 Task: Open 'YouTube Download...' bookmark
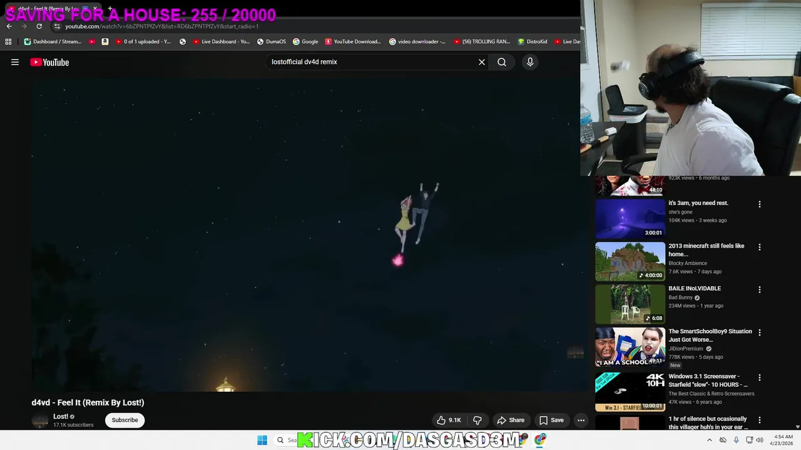tap(353, 42)
